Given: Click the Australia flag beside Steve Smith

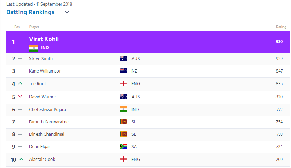Looking at the screenshot, I should (x=123, y=58).
